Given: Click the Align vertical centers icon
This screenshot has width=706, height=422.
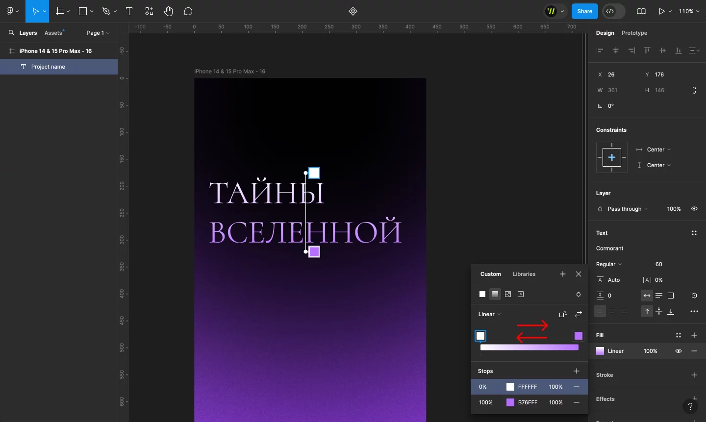Looking at the screenshot, I should [x=663, y=50].
